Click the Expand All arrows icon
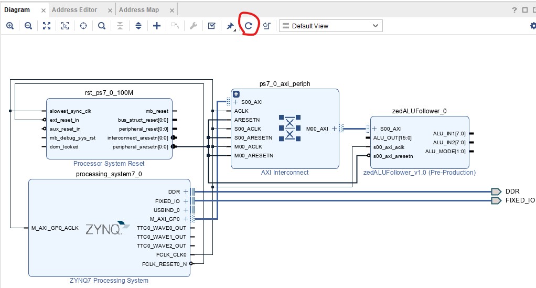This screenshot has height=288, width=536. 138,26
